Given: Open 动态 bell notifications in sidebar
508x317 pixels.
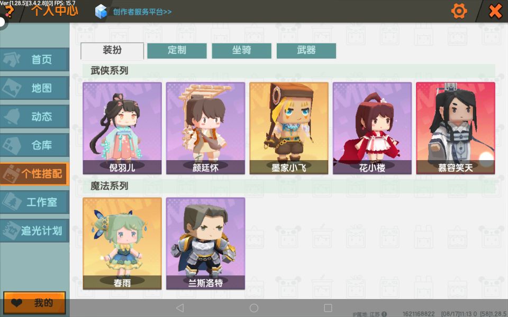Looking at the screenshot, I should point(35,116).
